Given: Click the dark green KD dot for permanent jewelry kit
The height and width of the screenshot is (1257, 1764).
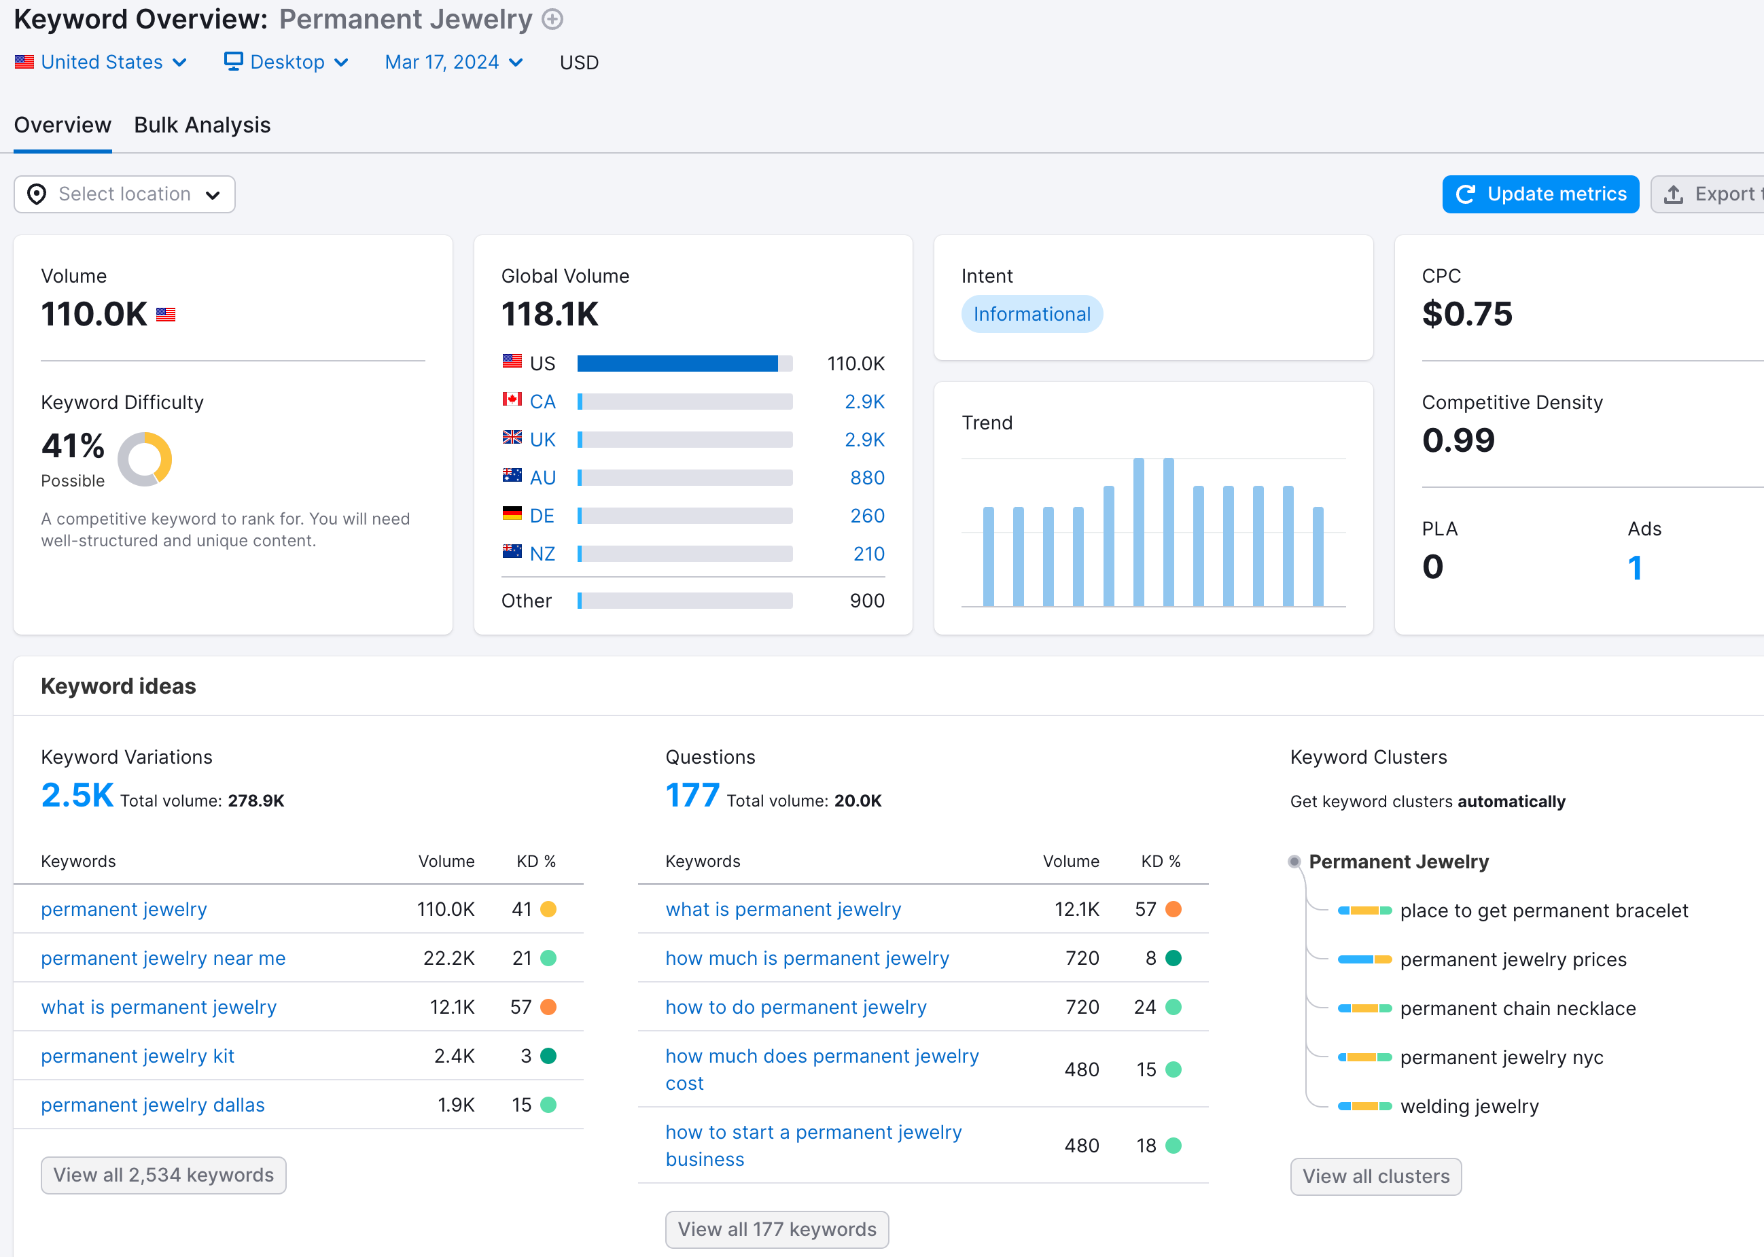Looking at the screenshot, I should click(x=549, y=1056).
